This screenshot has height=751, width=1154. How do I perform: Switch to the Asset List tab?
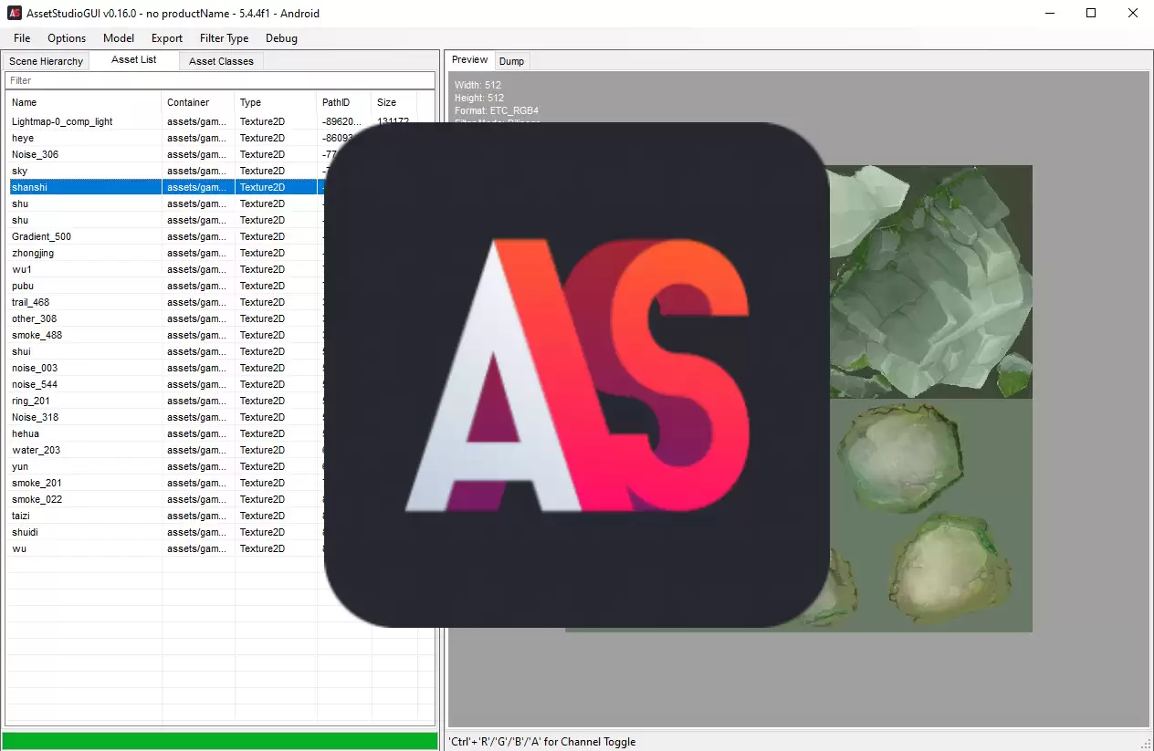click(134, 60)
